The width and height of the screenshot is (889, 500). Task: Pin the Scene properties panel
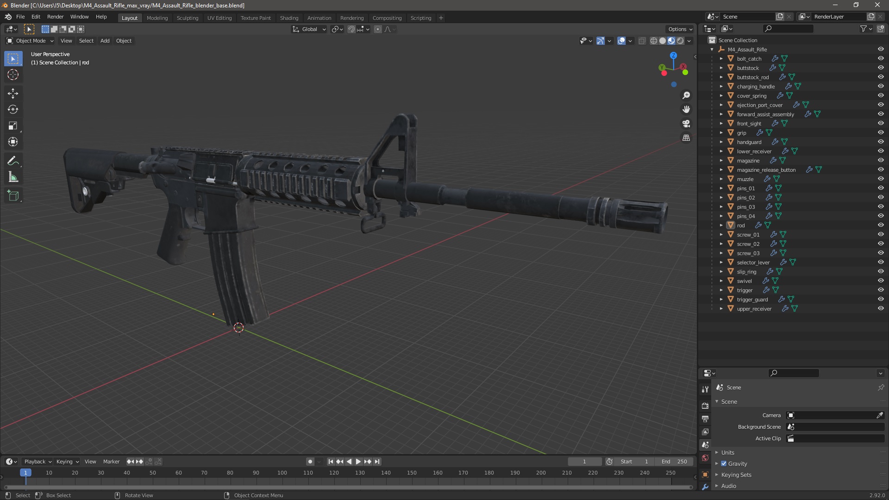(881, 387)
